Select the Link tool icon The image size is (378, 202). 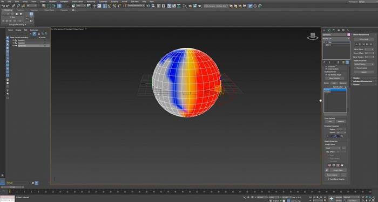[x=13, y=6]
